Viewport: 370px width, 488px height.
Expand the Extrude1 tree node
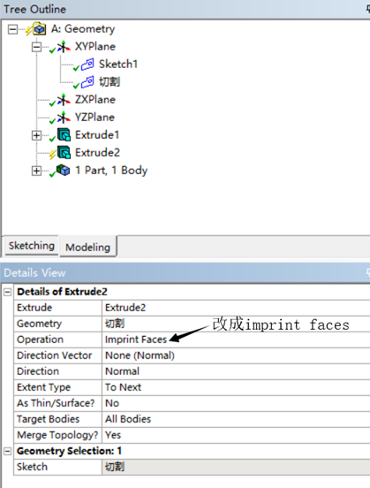coord(37,135)
